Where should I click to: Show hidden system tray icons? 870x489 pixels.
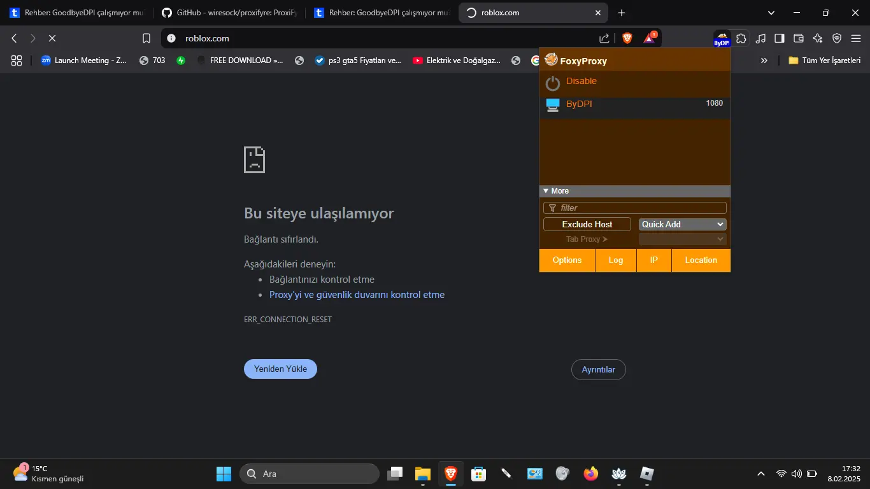click(760, 474)
